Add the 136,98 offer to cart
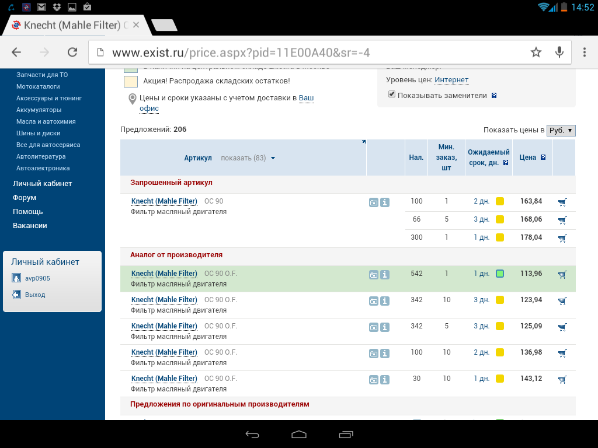The width and height of the screenshot is (598, 448). pyautogui.click(x=562, y=353)
